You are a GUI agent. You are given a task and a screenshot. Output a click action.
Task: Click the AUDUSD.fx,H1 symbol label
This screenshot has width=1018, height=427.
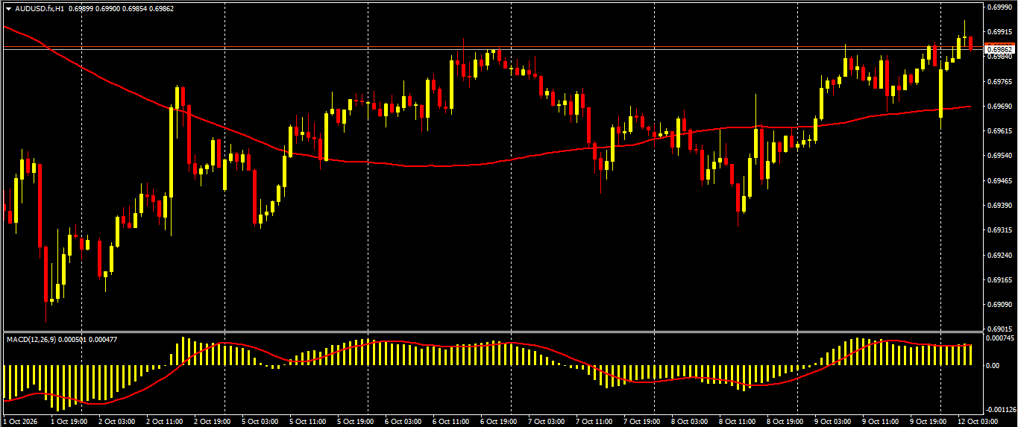(39, 8)
